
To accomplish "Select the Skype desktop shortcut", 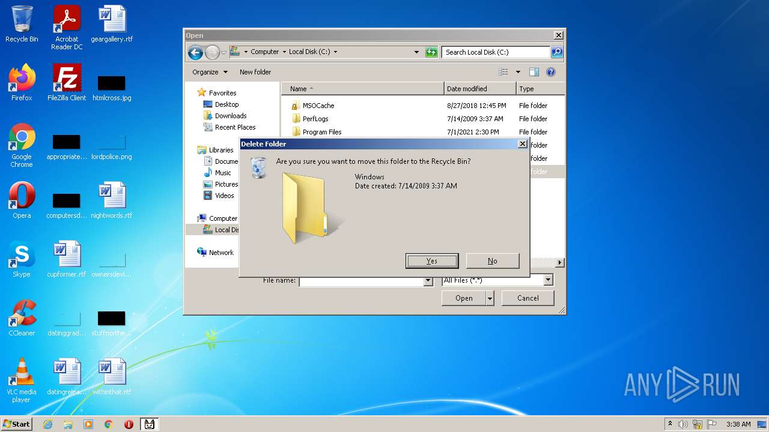I will click(x=22, y=259).
